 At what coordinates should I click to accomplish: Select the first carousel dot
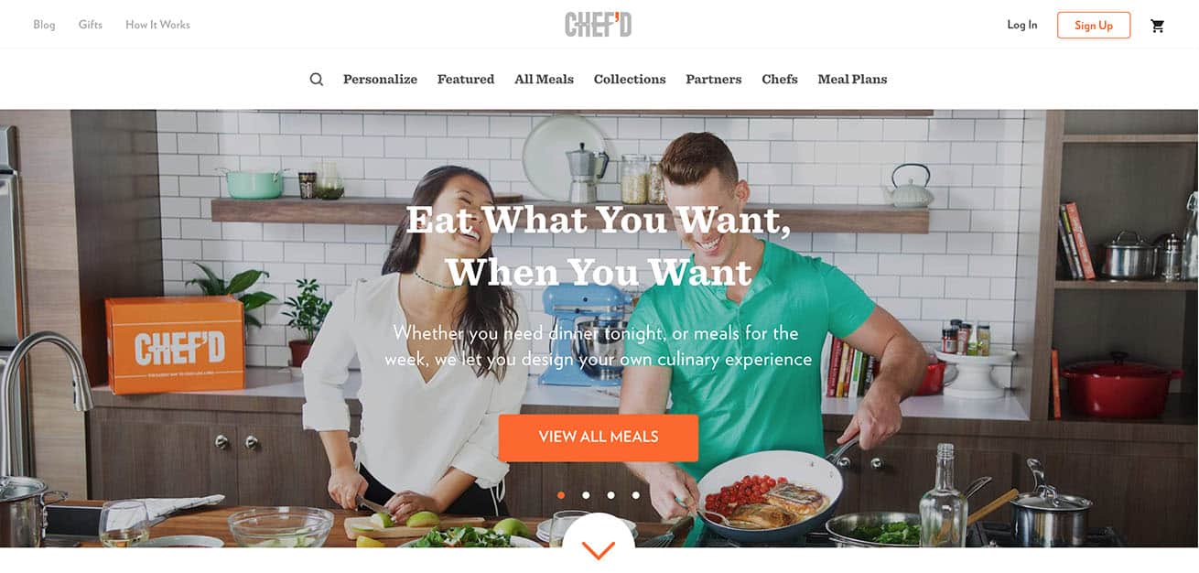[x=561, y=495]
